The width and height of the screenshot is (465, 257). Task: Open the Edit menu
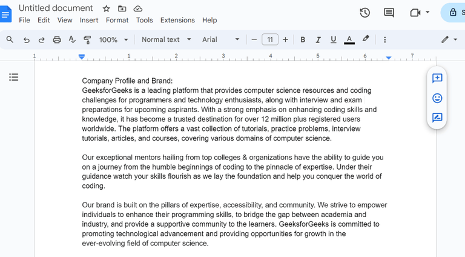(44, 20)
